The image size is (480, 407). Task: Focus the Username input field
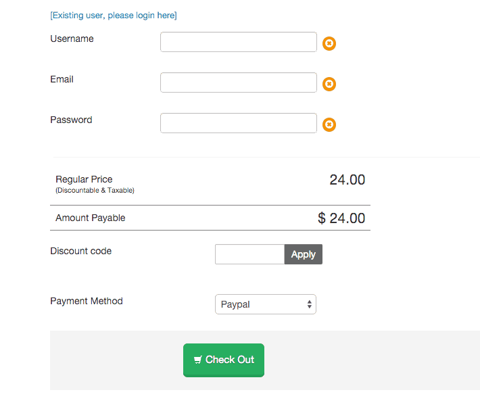[x=239, y=42]
